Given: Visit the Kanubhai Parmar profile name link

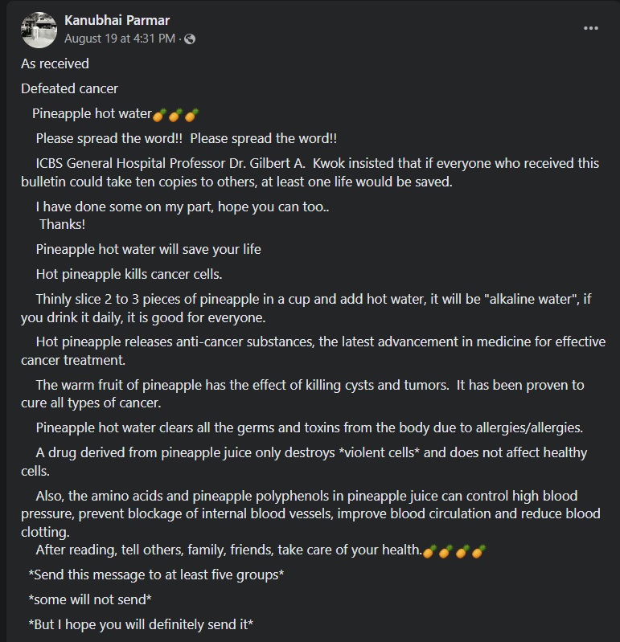Looking at the screenshot, I should click(117, 20).
